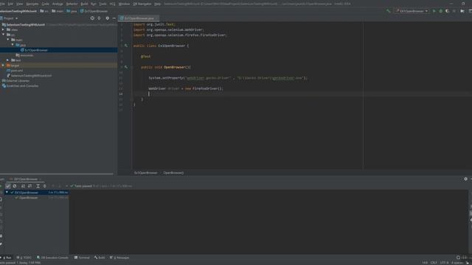Image resolution: width=472 pixels, height=265 pixels.
Task: Open the Build menu
Action: click(x=84, y=4)
